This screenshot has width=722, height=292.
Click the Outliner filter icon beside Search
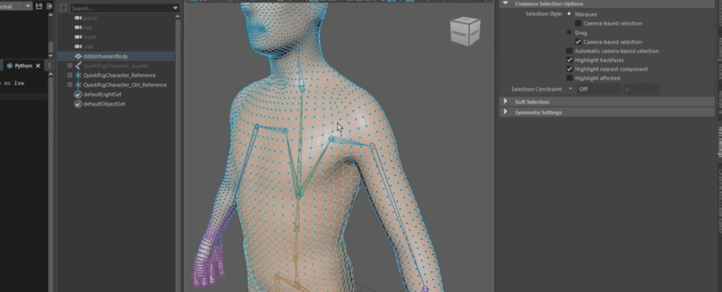point(63,8)
